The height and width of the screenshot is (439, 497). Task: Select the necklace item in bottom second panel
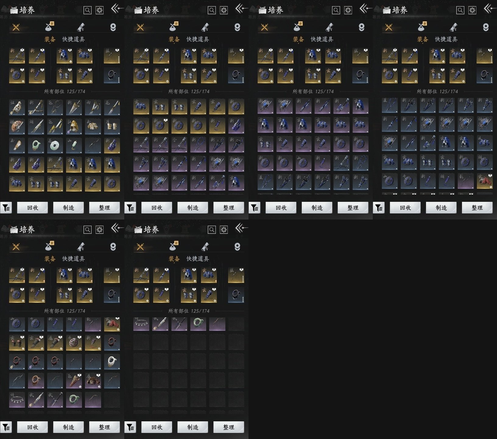[141, 324]
